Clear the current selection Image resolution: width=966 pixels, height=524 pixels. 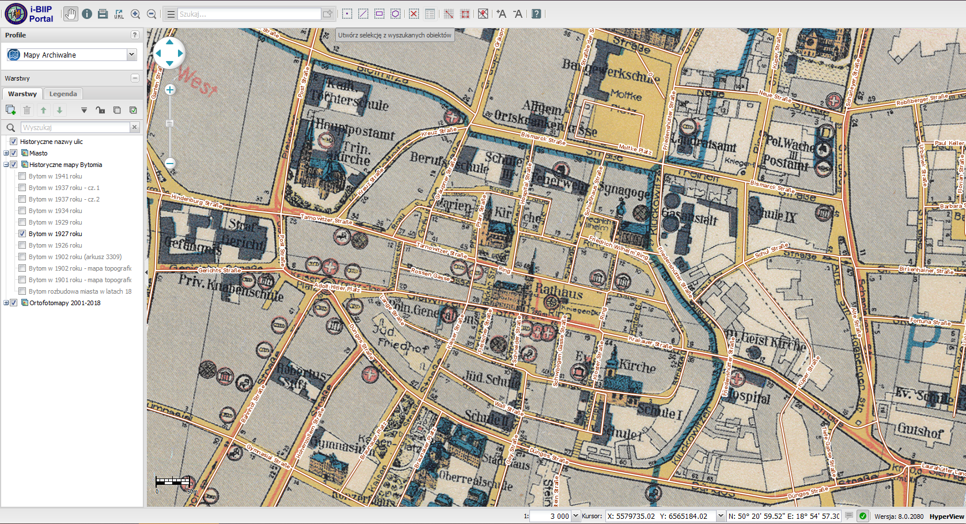[414, 14]
